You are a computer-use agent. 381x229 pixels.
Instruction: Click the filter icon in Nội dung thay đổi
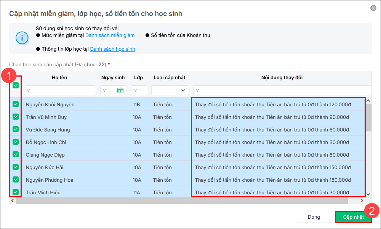(x=197, y=90)
